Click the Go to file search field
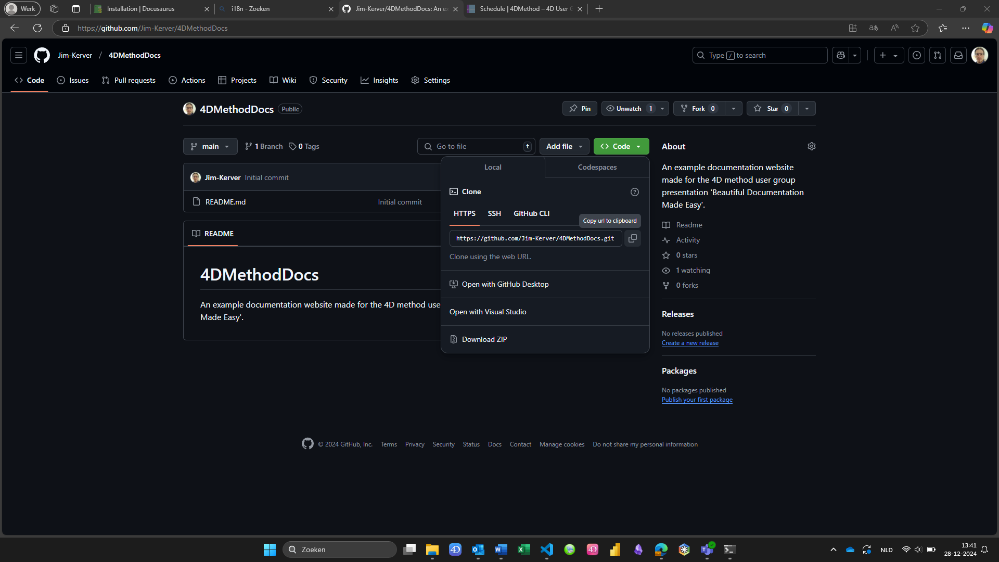The width and height of the screenshot is (999, 562). (476, 146)
